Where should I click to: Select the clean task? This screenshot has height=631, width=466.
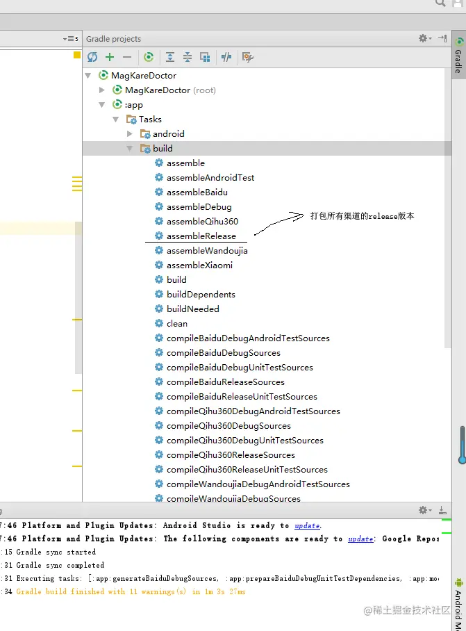click(x=172, y=324)
